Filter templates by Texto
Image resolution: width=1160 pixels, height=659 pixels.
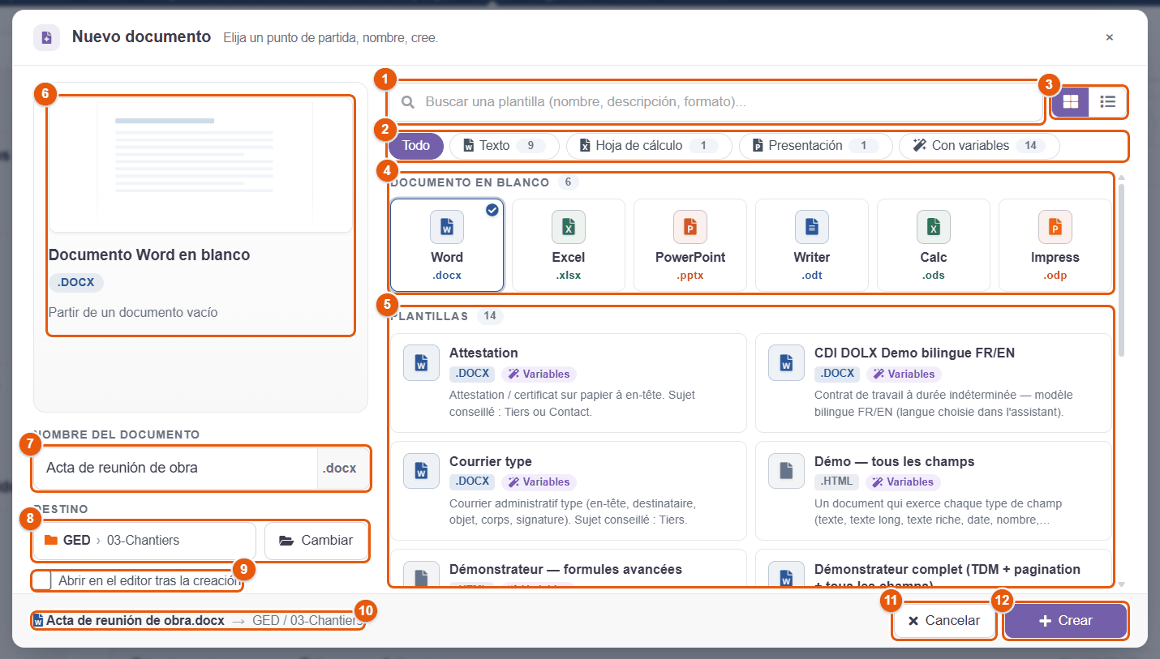(504, 146)
